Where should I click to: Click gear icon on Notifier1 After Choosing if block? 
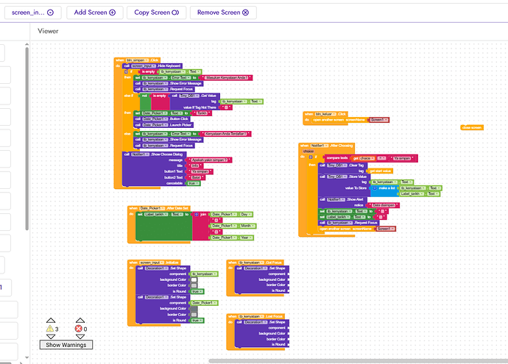point(311,158)
